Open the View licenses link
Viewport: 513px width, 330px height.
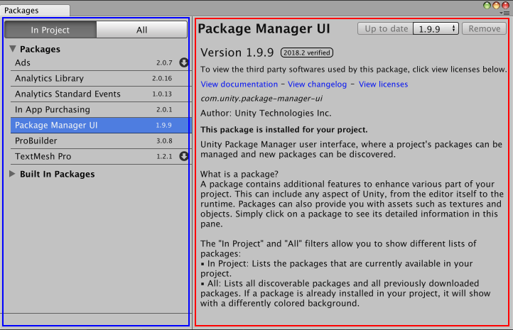[383, 84]
